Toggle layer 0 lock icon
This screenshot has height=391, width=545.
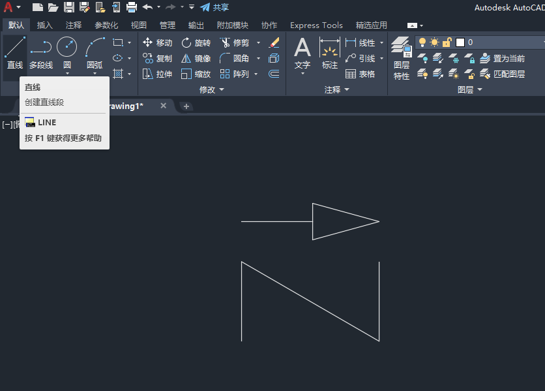pyautogui.click(x=447, y=42)
